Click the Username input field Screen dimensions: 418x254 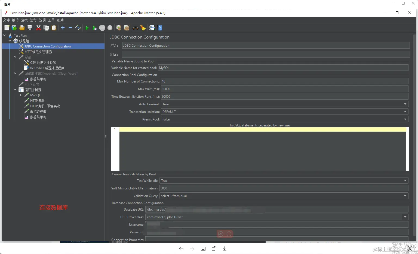[x=277, y=225]
